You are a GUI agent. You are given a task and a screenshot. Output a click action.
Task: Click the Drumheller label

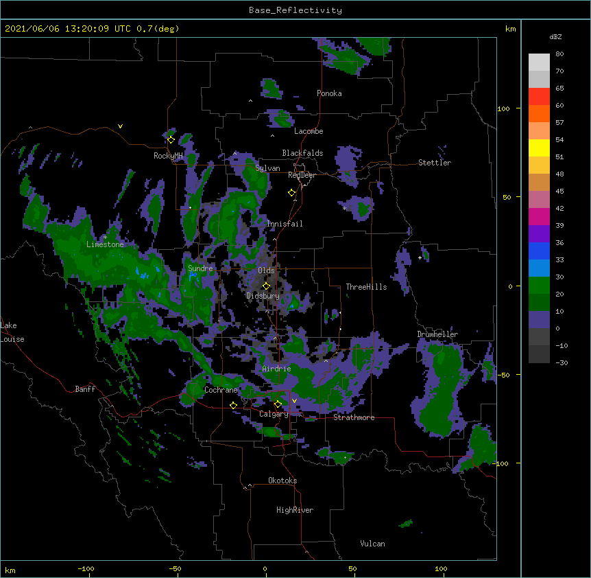point(437,334)
